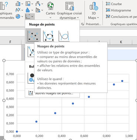Expand the waterfall chart dropdown arrow
Viewport: 137px width, 140px height.
42,4
